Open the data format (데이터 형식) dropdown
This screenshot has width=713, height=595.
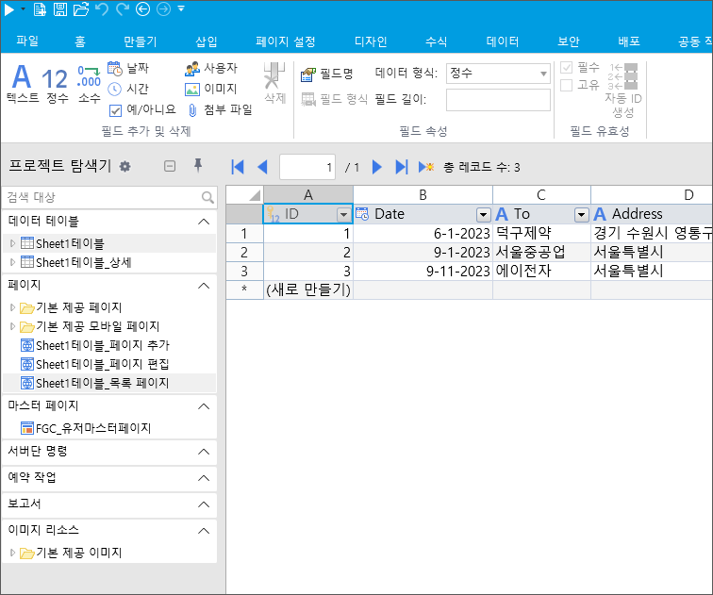click(544, 74)
